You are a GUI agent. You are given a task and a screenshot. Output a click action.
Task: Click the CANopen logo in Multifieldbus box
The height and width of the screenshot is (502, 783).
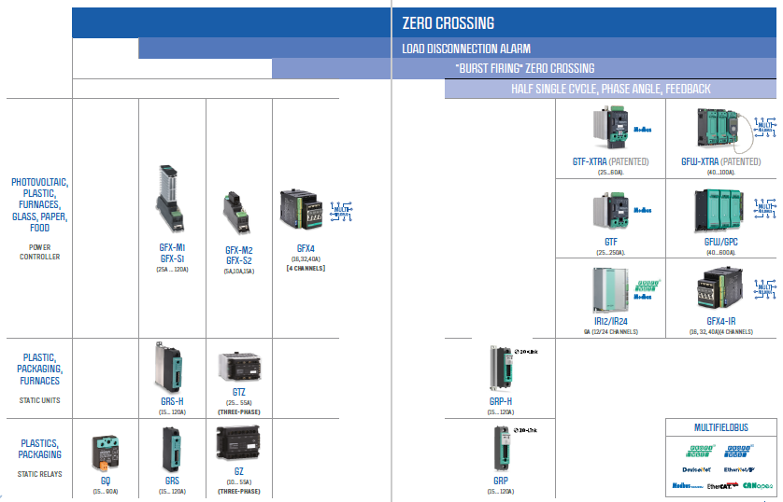pyautogui.click(x=758, y=485)
